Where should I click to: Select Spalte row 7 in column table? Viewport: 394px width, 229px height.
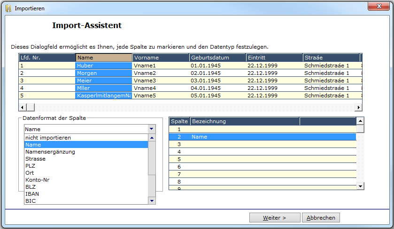[263, 174]
